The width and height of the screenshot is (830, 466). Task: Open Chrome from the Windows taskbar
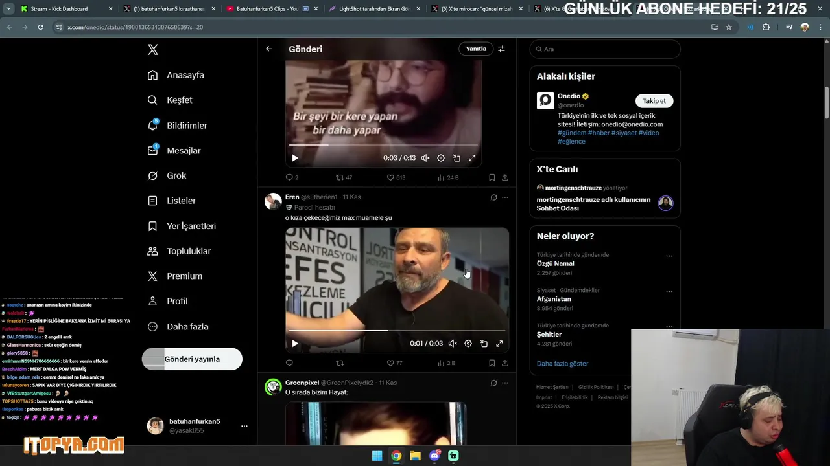coord(396,456)
